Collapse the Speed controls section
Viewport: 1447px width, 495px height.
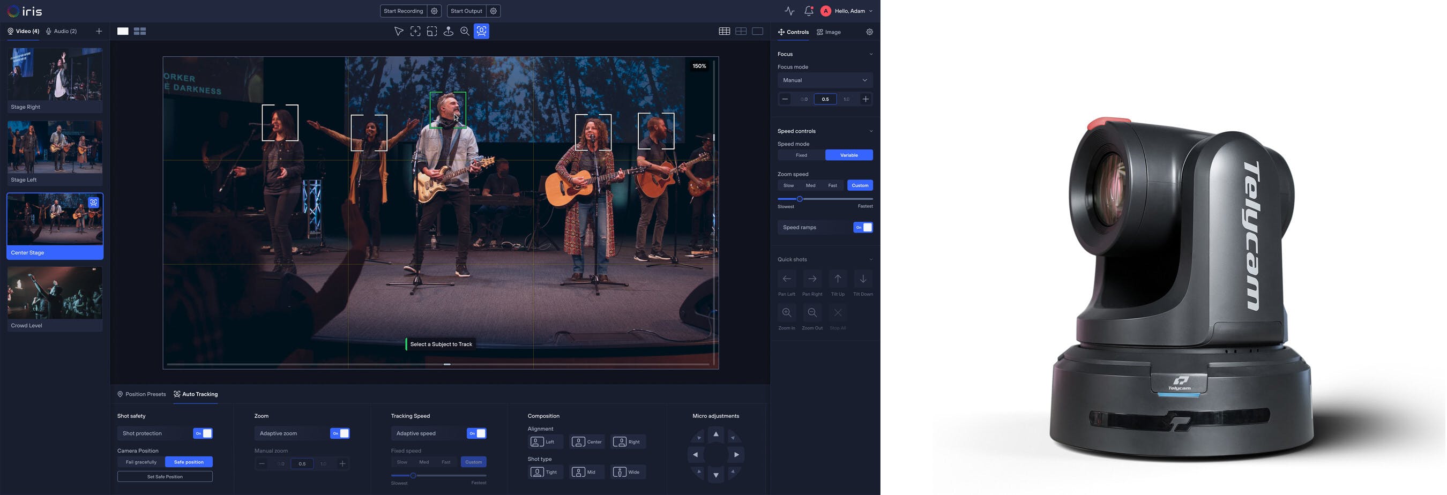[871, 131]
